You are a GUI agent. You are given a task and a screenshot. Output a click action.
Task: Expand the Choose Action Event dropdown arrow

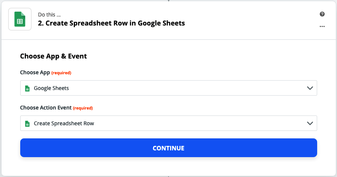[310, 123]
